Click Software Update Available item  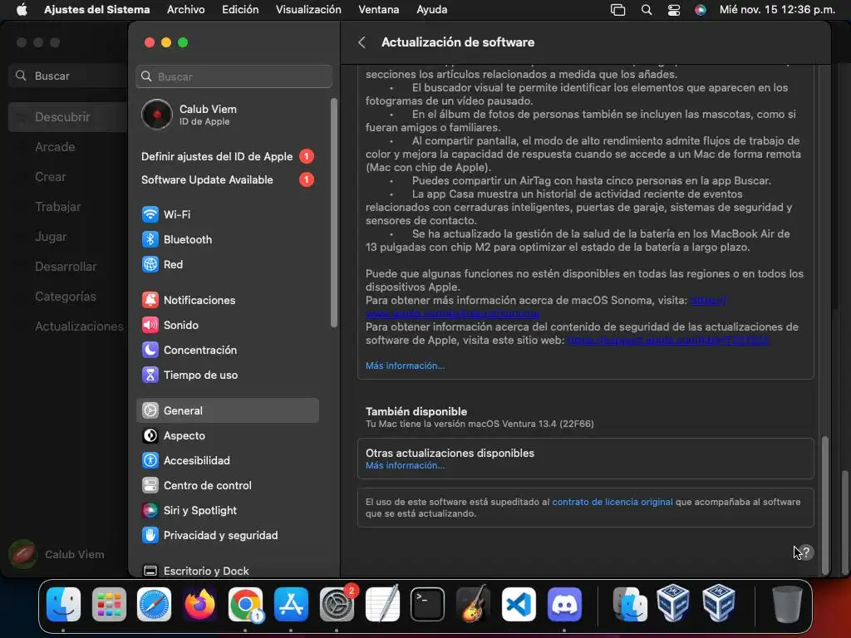point(228,179)
